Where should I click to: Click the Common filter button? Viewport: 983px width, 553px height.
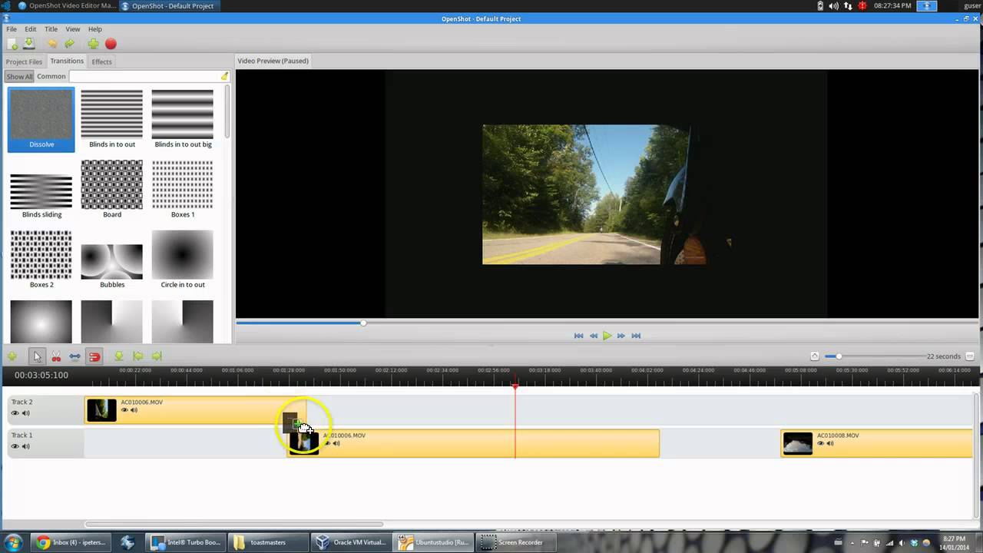[x=51, y=76]
